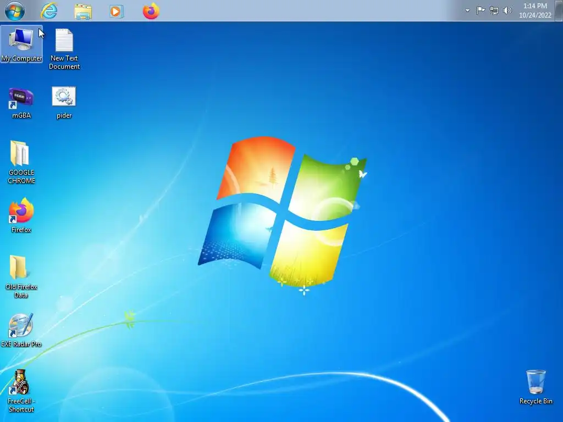The width and height of the screenshot is (563, 422).
Task: Select the Old Firefox Data folder
Action: coord(21,277)
